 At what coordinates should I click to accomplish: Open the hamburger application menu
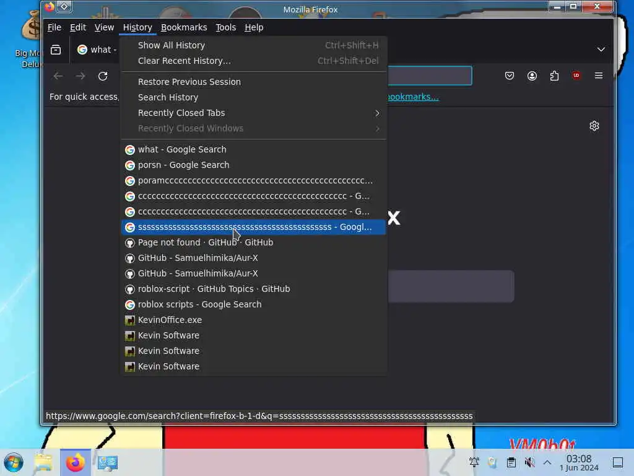tap(599, 76)
